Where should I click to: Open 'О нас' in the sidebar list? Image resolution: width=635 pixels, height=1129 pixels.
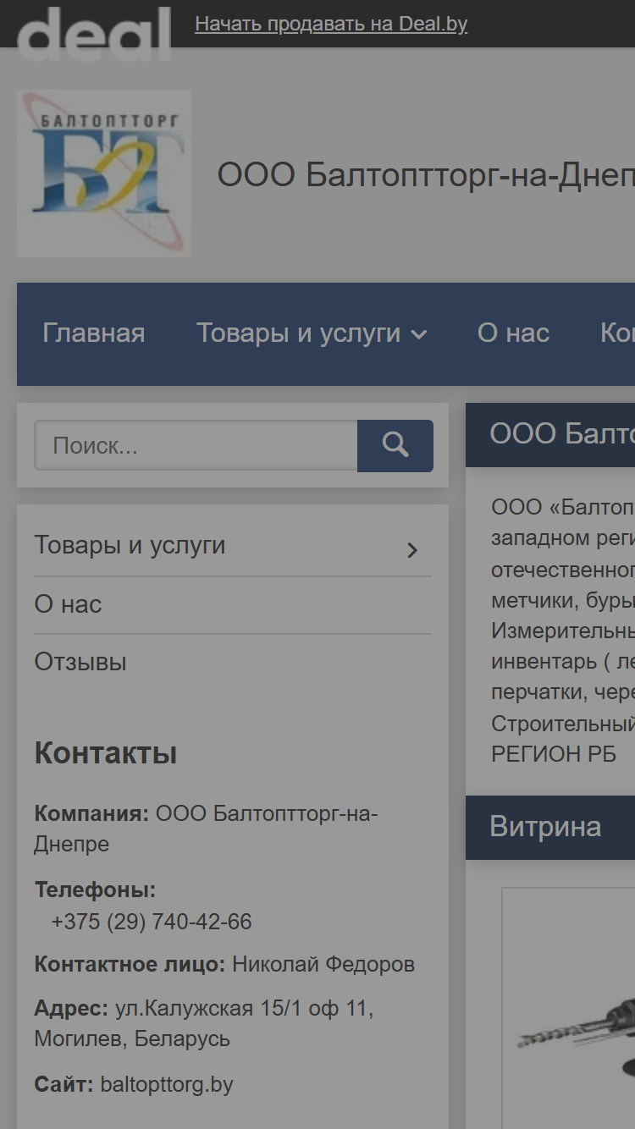68,604
